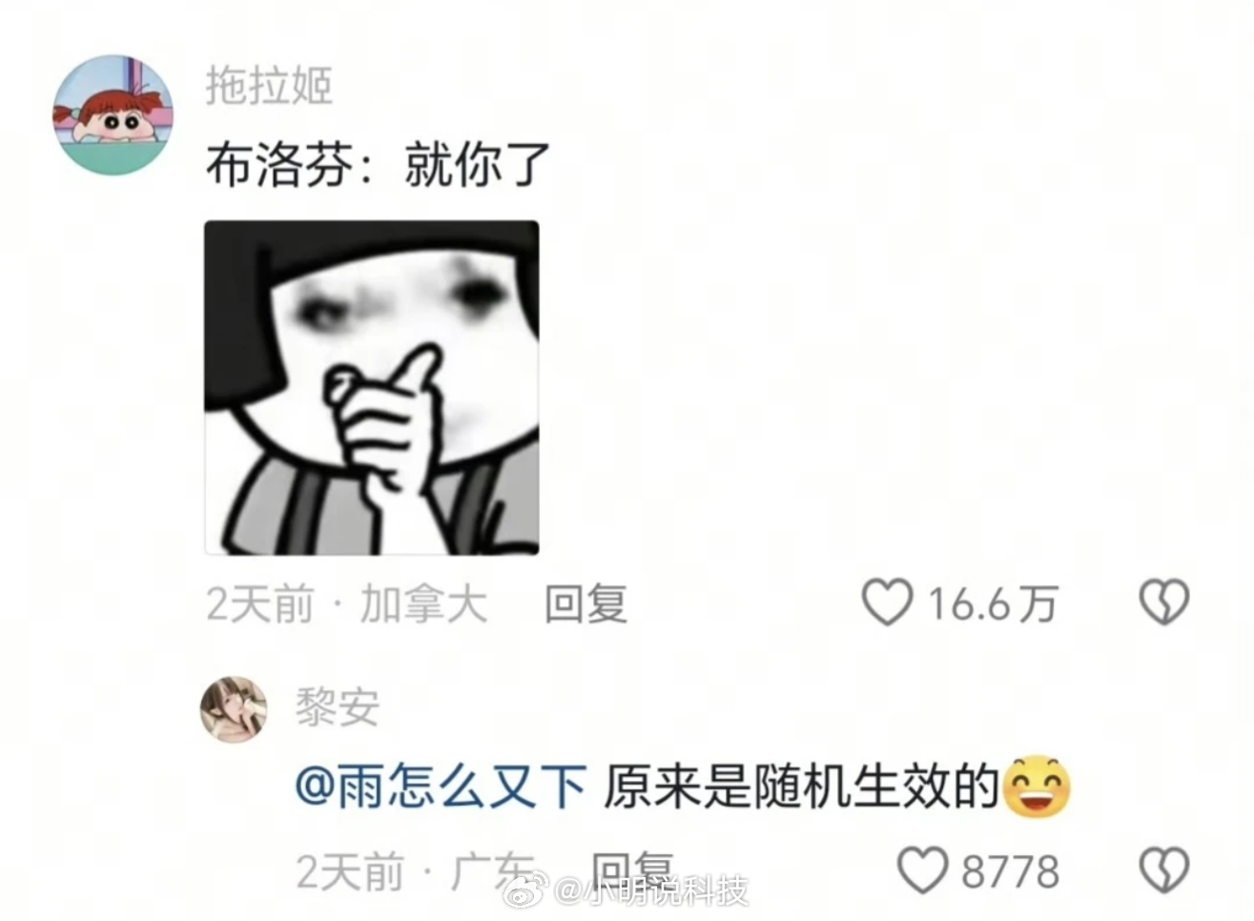
Task: View the pointing meme image fullscreen
Action: tap(372, 387)
